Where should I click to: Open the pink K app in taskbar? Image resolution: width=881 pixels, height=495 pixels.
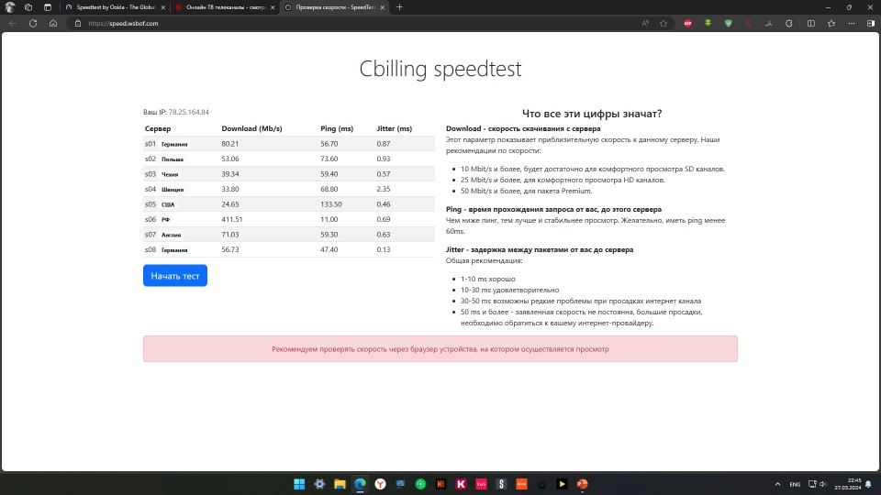462,484
